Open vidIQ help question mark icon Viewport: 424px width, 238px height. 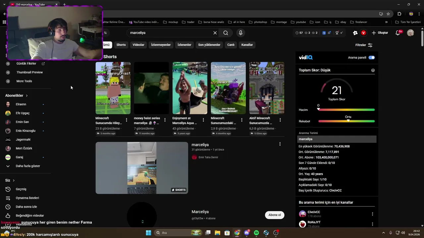click(373, 70)
